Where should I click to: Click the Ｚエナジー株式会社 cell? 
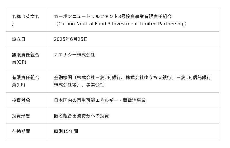(x=133, y=58)
